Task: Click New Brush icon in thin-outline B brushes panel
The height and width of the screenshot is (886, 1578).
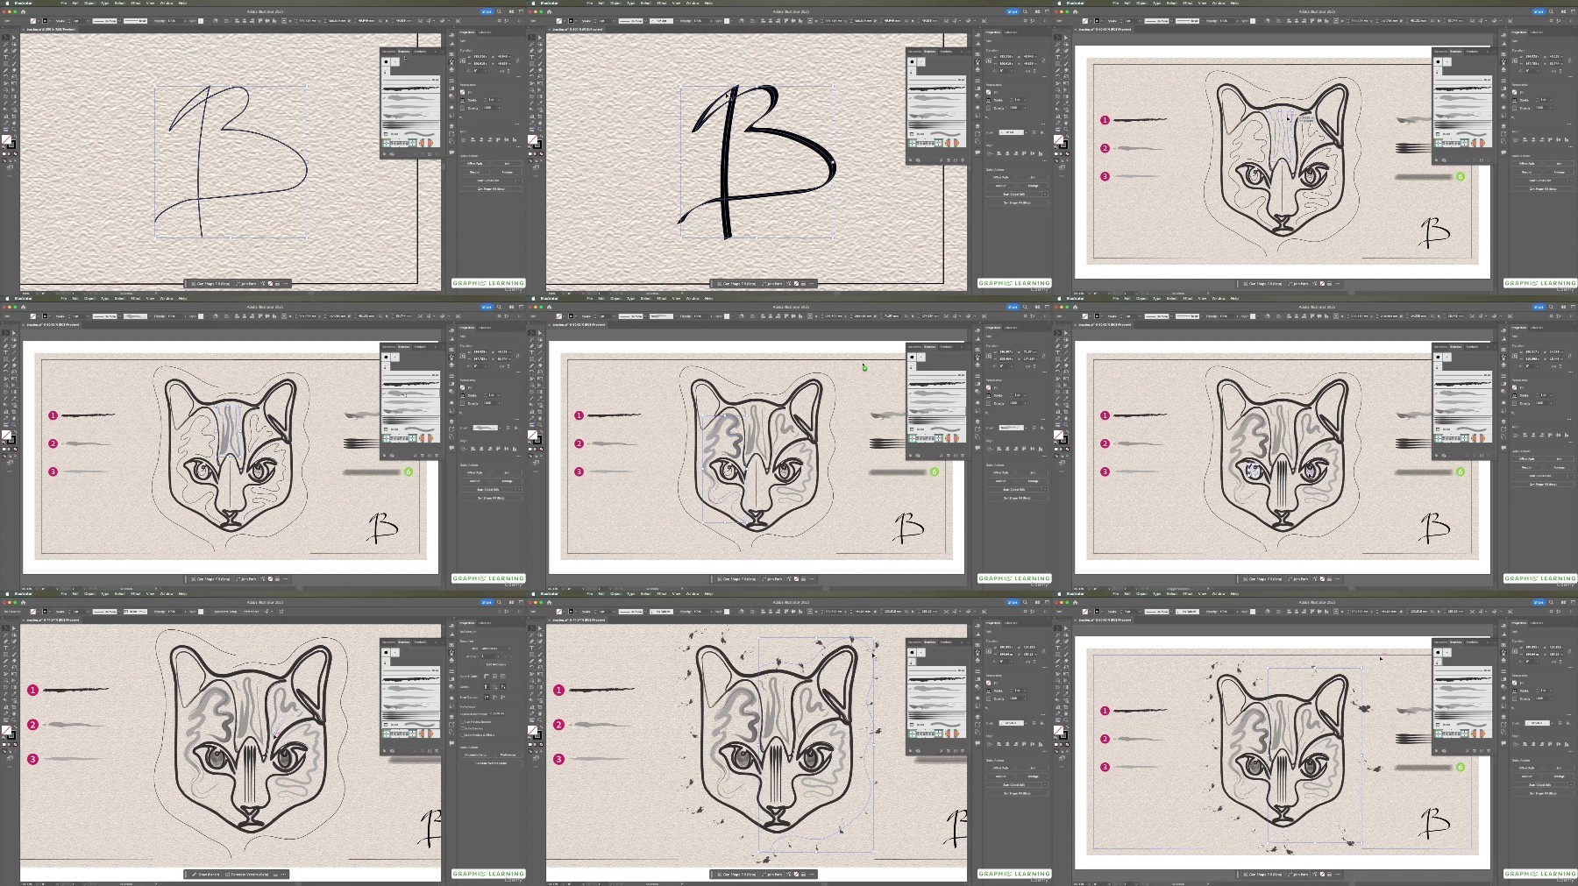Action: click(x=430, y=154)
